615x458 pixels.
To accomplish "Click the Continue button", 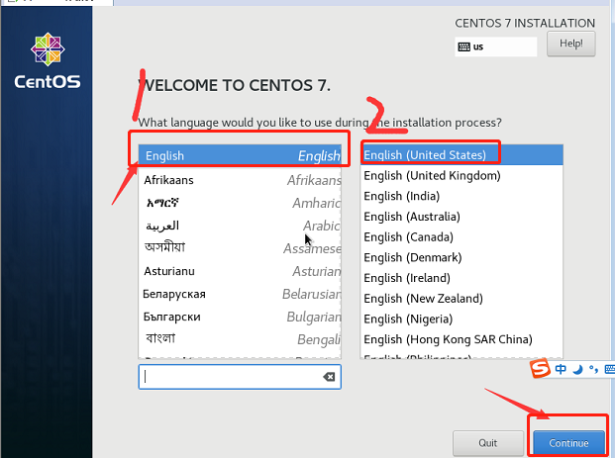I will tap(568, 443).
